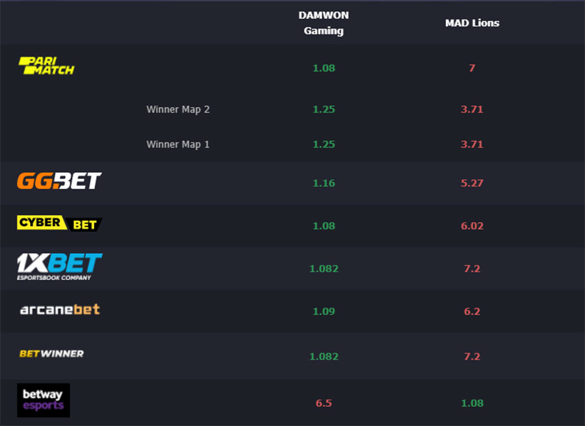The width and height of the screenshot is (585, 426).
Task: Click 1XBET MAD Lions odds 7.2
Action: point(472,269)
